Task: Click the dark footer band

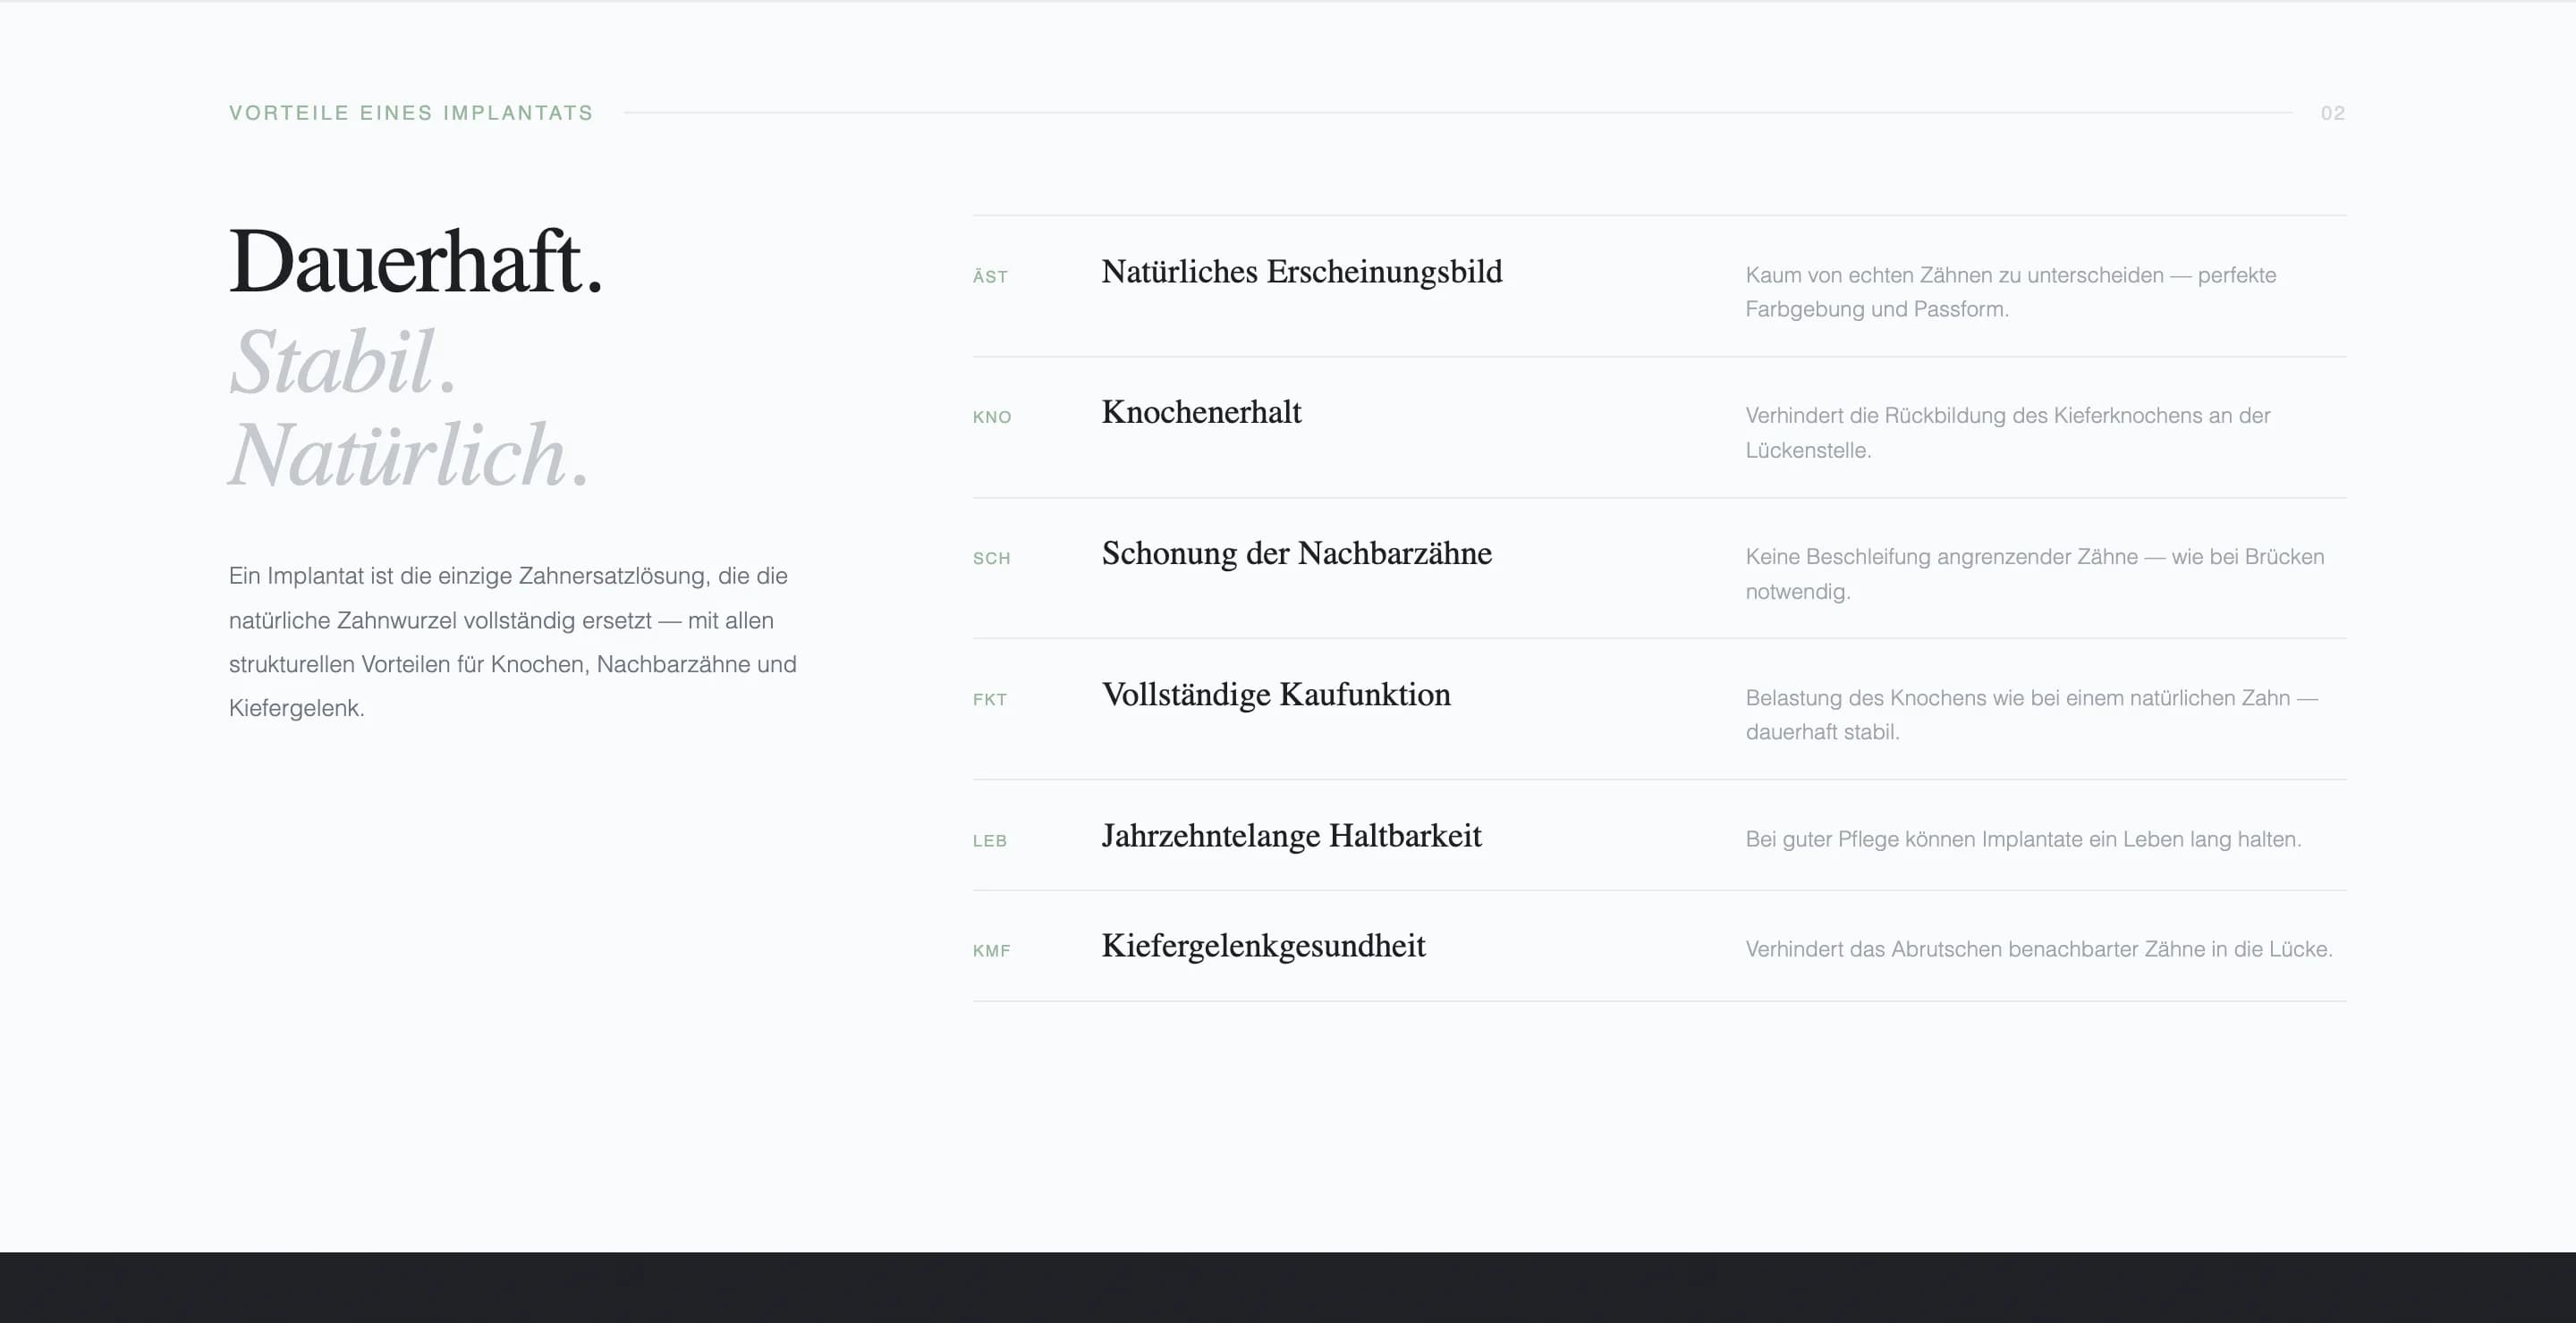Action: 1288,1287
